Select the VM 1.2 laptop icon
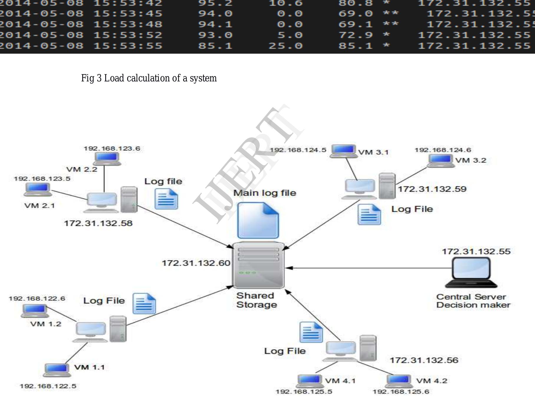 (x=35, y=311)
